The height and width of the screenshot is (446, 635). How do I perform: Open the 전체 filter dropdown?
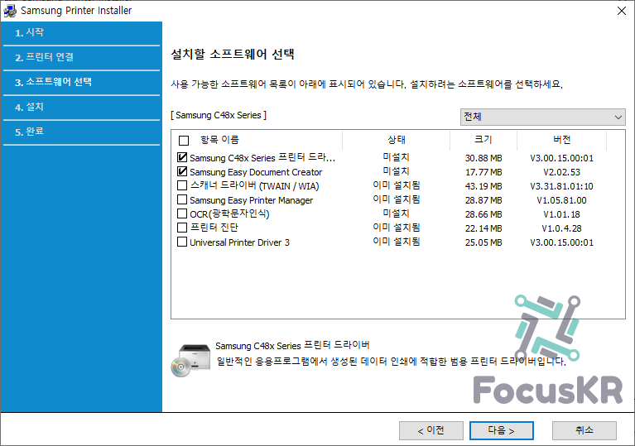click(542, 117)
